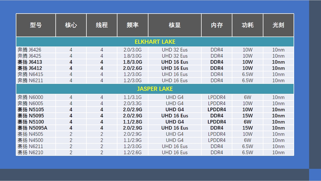This screenshot has width=321, height=181.
Task: Click the 1.1/2.9G frequency of N4500
Action: click(132, 140)
